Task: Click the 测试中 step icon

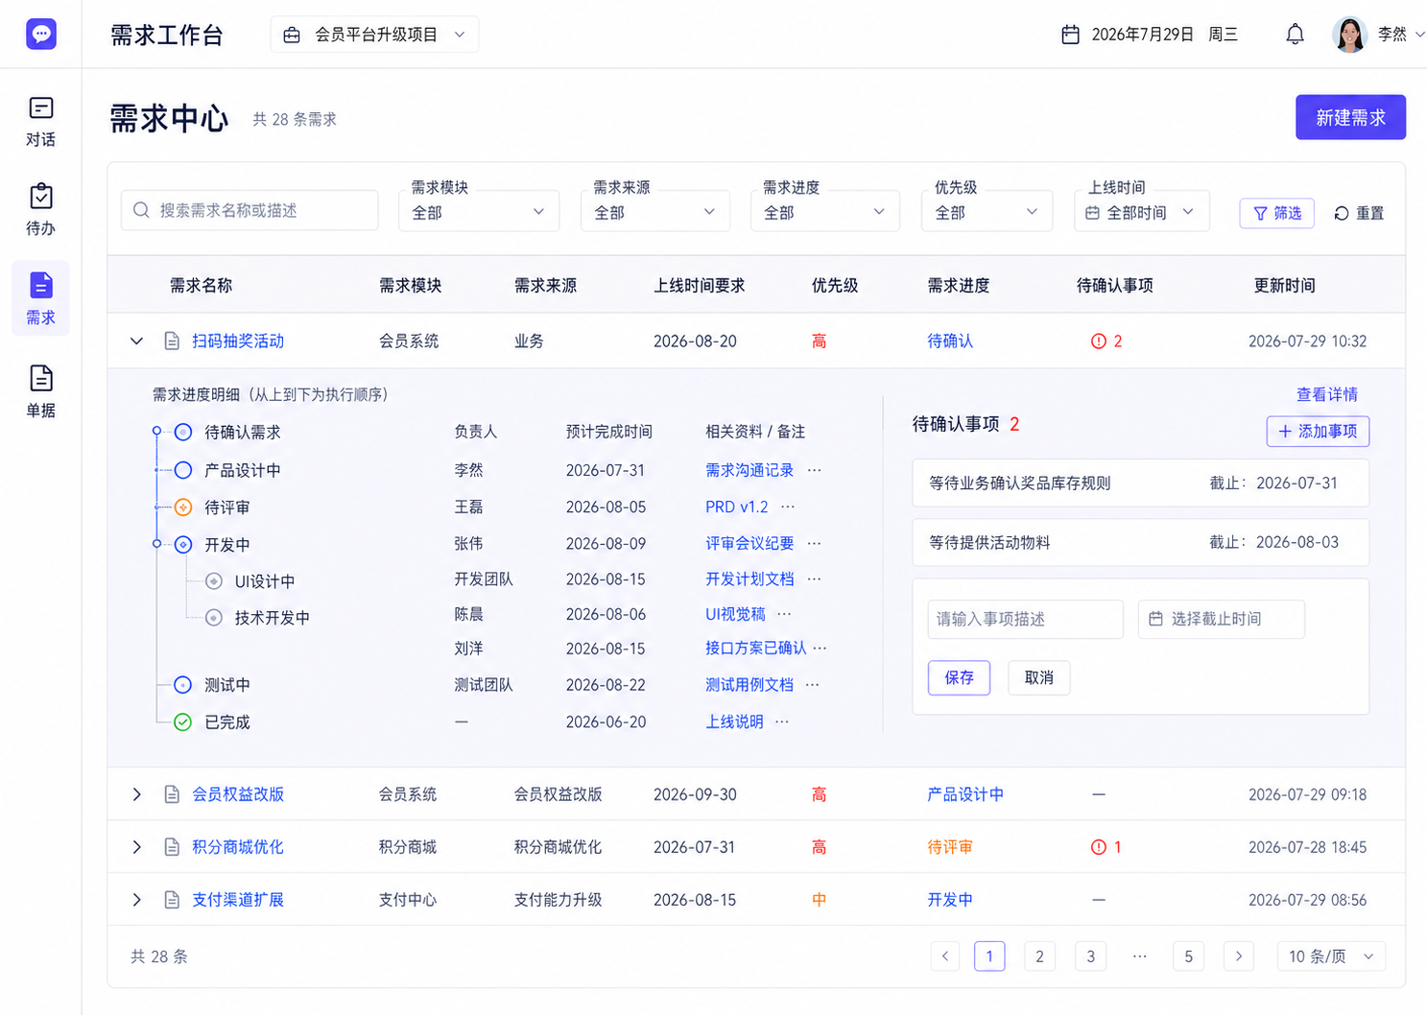Action: coord(183,685)
